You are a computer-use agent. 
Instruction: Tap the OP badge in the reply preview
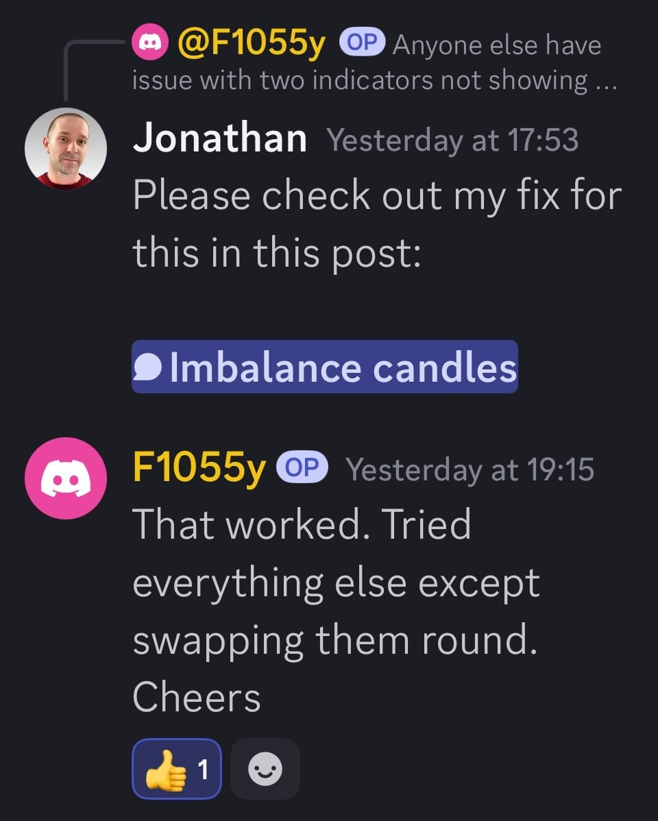(363, 43)
